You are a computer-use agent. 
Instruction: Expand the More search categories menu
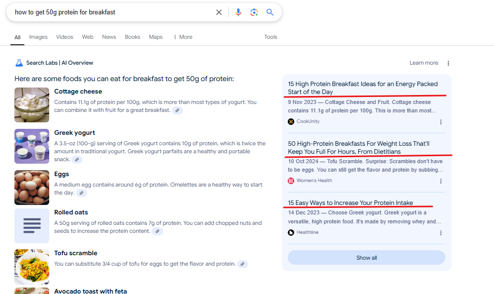[182, 37]
